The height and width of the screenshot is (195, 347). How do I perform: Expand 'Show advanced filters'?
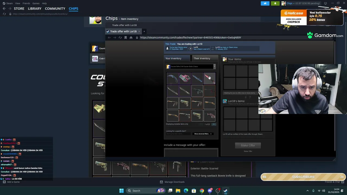tap(203, 134)
